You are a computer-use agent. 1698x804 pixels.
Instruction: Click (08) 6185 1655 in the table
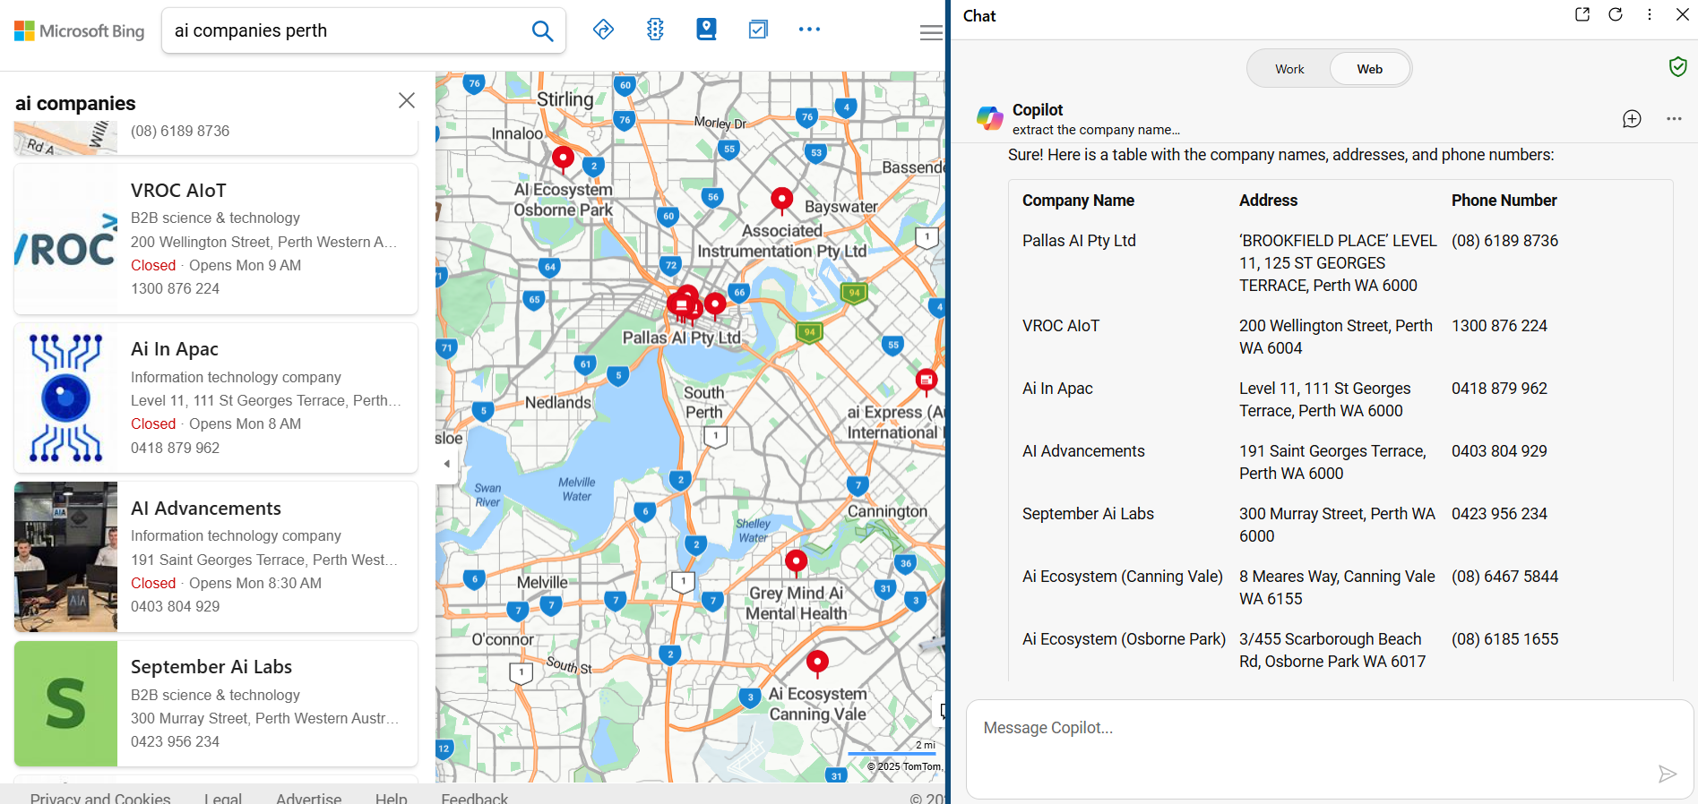(x=1504, y=639)
